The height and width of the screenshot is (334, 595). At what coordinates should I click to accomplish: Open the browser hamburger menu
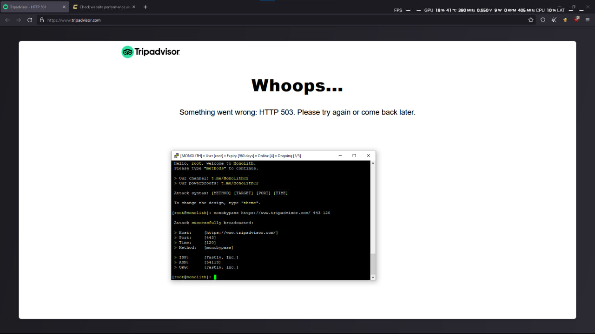[x=588, y=20]
